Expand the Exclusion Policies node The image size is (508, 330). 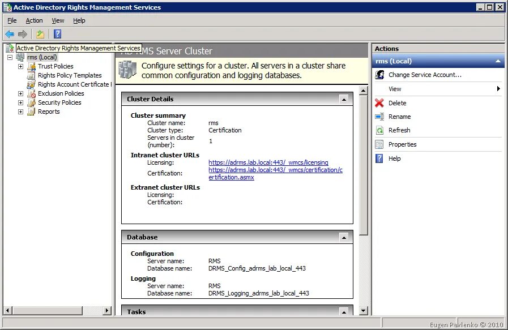pyautogui.click(x=21, y=93)
